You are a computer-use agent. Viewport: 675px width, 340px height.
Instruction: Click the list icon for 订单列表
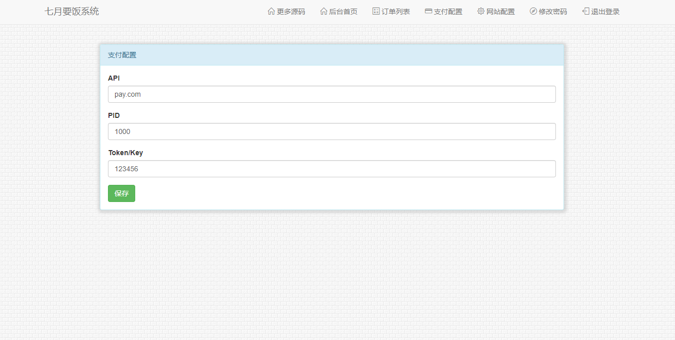tap(376, 12)
